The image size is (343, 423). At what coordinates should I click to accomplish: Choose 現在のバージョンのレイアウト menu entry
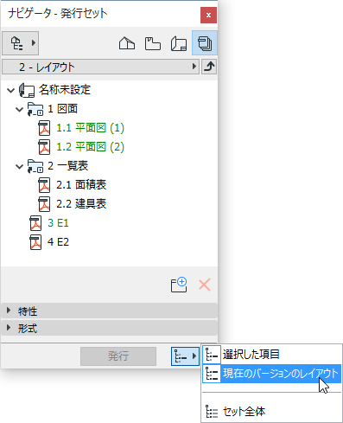point(272,374)
